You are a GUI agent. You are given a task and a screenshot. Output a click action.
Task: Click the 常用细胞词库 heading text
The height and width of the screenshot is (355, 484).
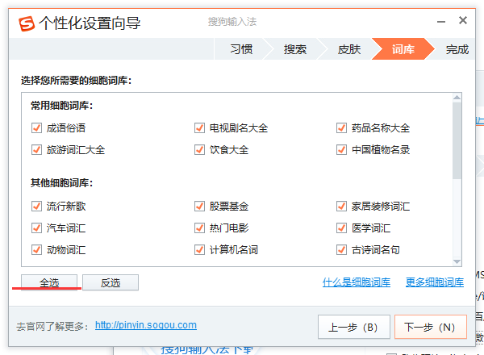[x=62, y=106]
